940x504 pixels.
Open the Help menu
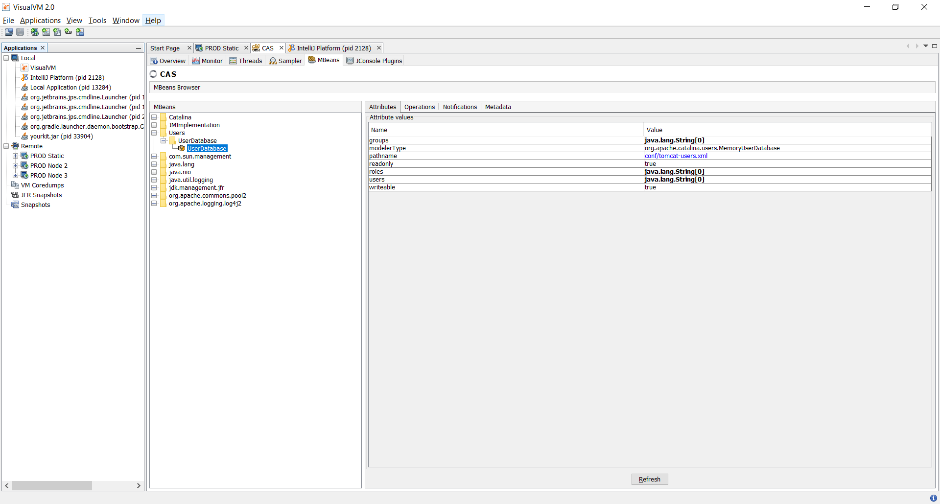pyautogui.click(x=153, y=21)
